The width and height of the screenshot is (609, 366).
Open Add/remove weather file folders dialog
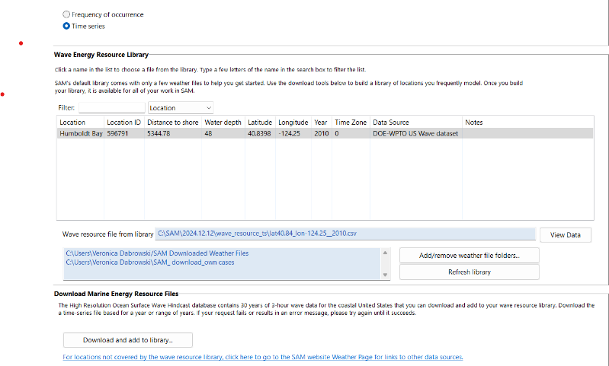[469, 255]
